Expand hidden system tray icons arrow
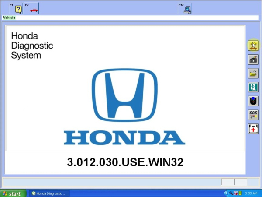Viewport: 262px width, 197px height. [226, 193]
